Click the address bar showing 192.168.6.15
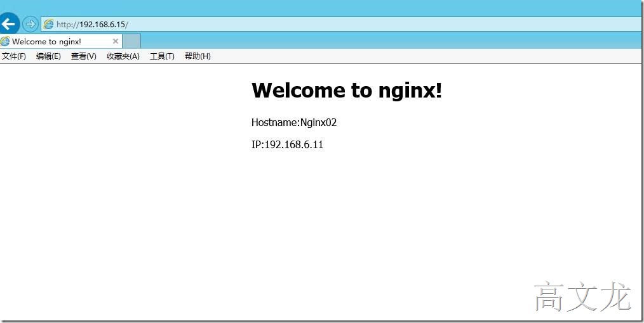 point(342,24)
